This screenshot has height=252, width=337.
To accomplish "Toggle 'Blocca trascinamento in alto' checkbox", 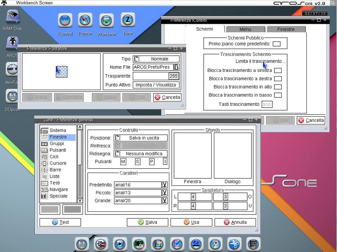I will [x=277, y=87].
